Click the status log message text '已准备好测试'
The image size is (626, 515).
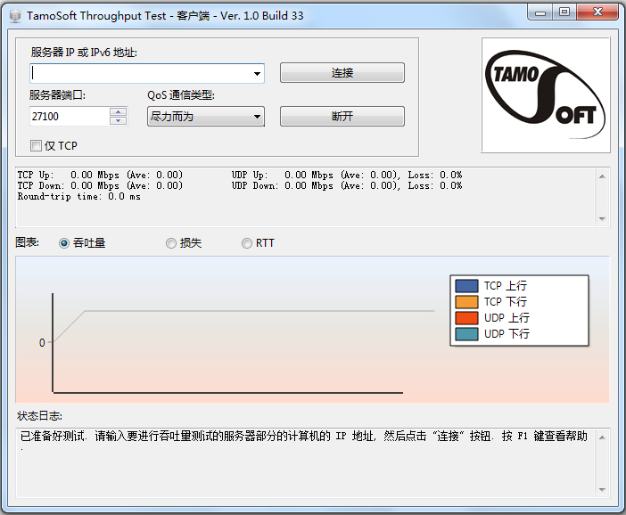click(53, 436)
